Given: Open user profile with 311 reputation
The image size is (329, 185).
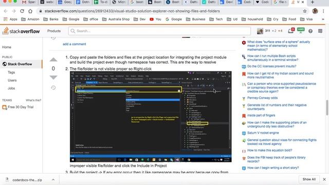Looking at the screenshot, I should [269, 31].
